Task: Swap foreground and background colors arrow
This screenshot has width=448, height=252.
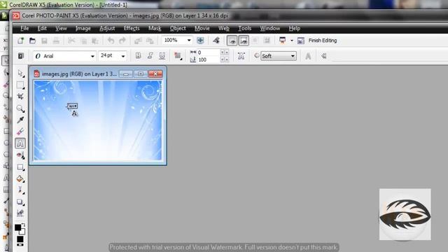Action: (x=23, y=225)
